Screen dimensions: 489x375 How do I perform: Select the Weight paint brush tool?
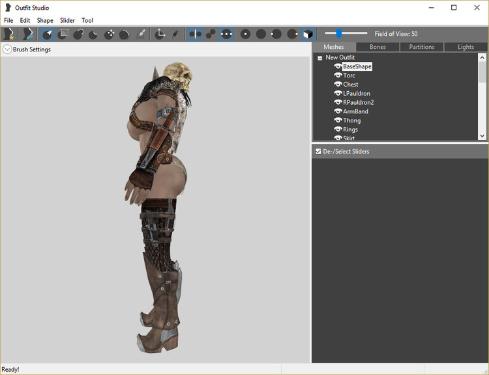pyautogui.click(x=142, y=34)
